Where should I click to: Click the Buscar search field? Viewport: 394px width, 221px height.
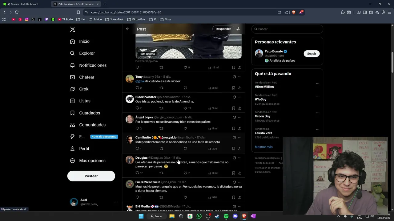(x=287, y=29)
